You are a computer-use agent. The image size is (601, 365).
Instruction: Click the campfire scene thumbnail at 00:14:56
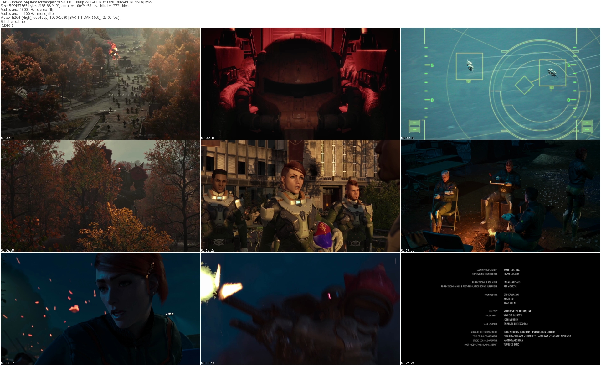pos(500,196)
